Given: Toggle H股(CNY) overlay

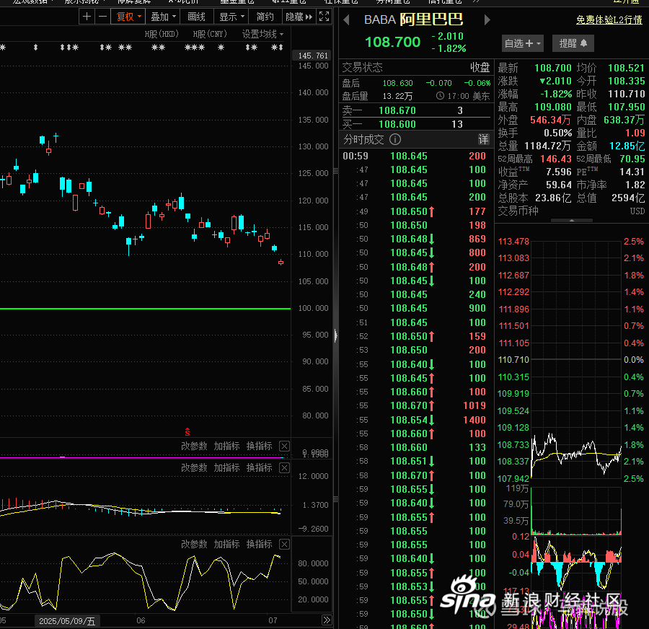Looking at the screenshot, I should click(x=210, y=34).
